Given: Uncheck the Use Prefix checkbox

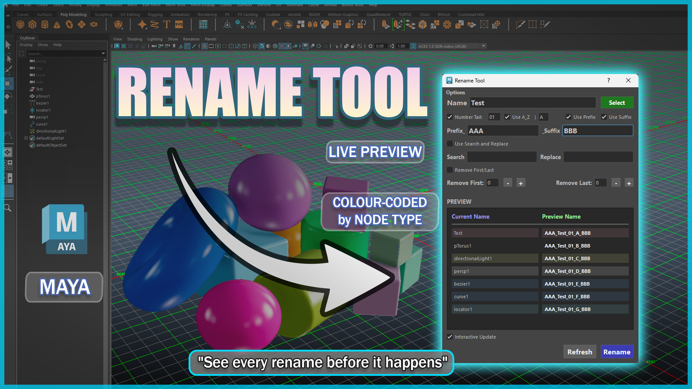Looking at the screenshot, I should [x=568, y=117].
